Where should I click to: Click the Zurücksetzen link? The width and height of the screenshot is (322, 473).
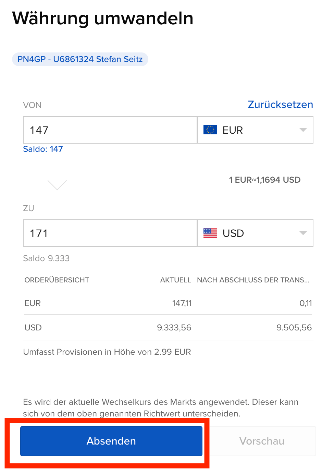click(x=280, y=105)
